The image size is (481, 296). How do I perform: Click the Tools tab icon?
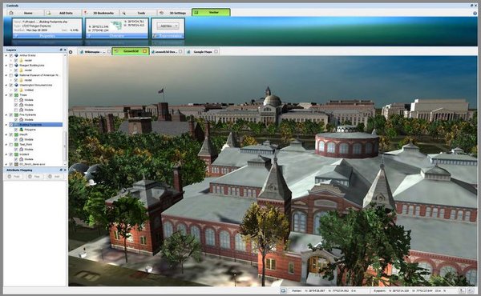point(123,13)
